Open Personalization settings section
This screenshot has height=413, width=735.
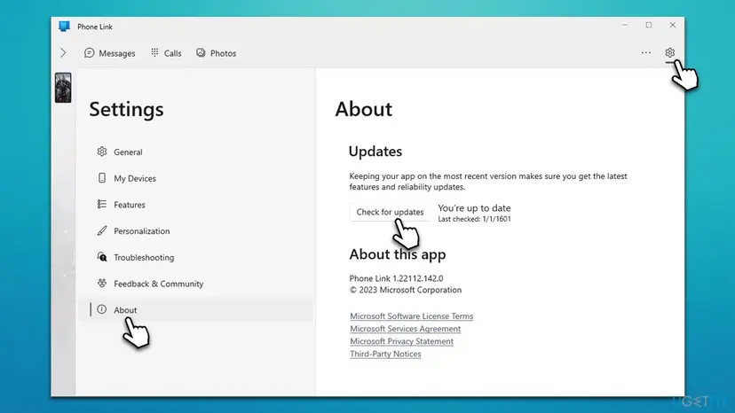click(196, 230)
